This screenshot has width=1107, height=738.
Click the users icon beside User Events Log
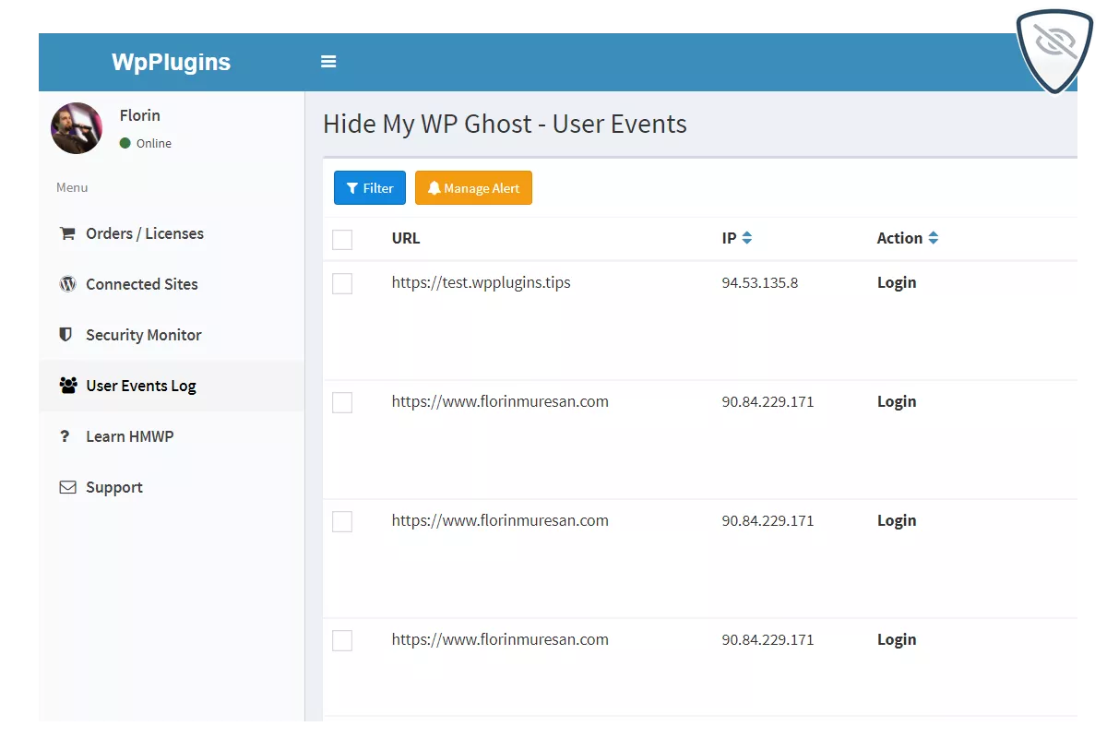point(67,386)
